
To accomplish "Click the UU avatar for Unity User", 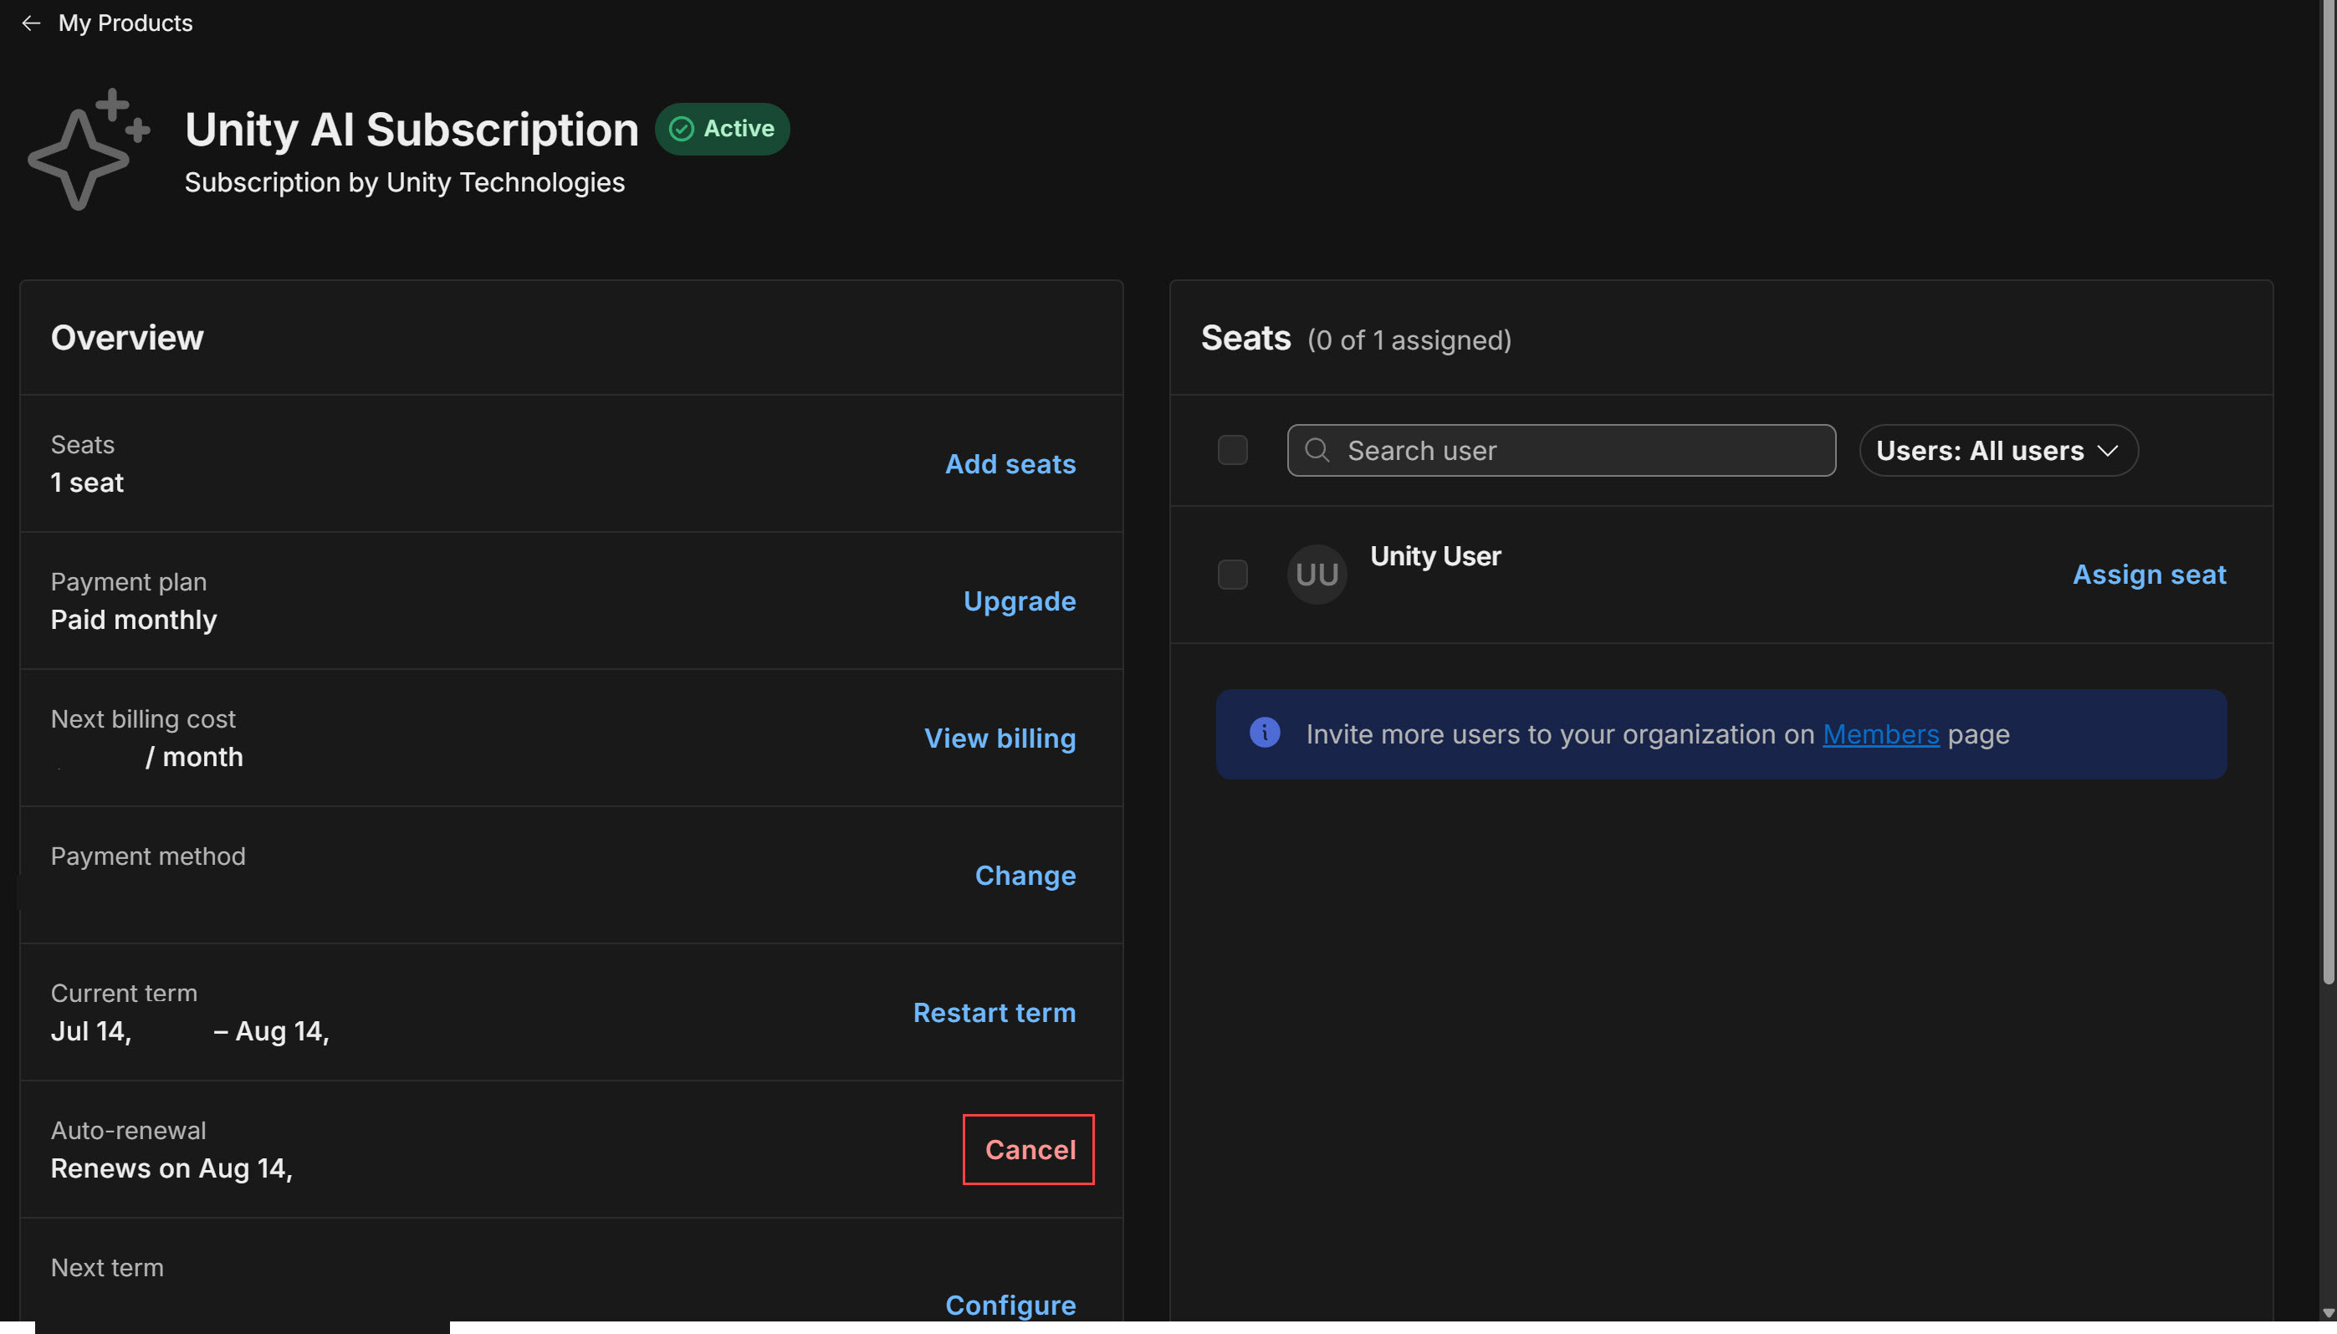I will 1317,575.
